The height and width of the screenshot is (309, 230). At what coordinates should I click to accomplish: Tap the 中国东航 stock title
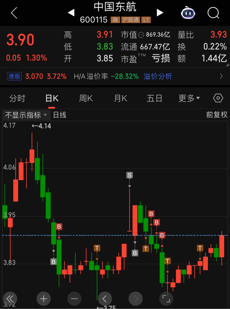[115, 7]
